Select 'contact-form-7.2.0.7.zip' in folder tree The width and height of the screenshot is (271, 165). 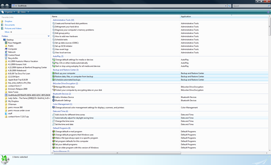(x=18, y=117)
